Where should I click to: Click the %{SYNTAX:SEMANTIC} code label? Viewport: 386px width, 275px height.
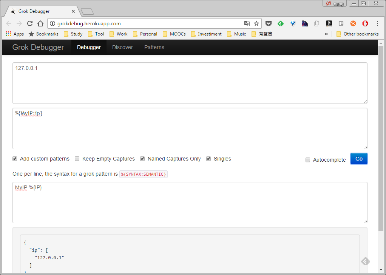pyautogui.click(x=143, y=174)
